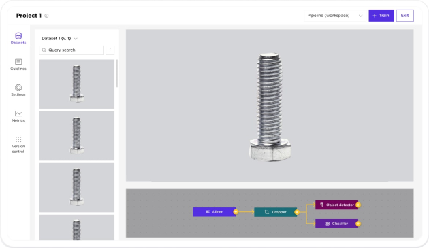The width and height of the screenshot is (429, 248).
Task: Click the Query search input field
Action: point(71,50)
